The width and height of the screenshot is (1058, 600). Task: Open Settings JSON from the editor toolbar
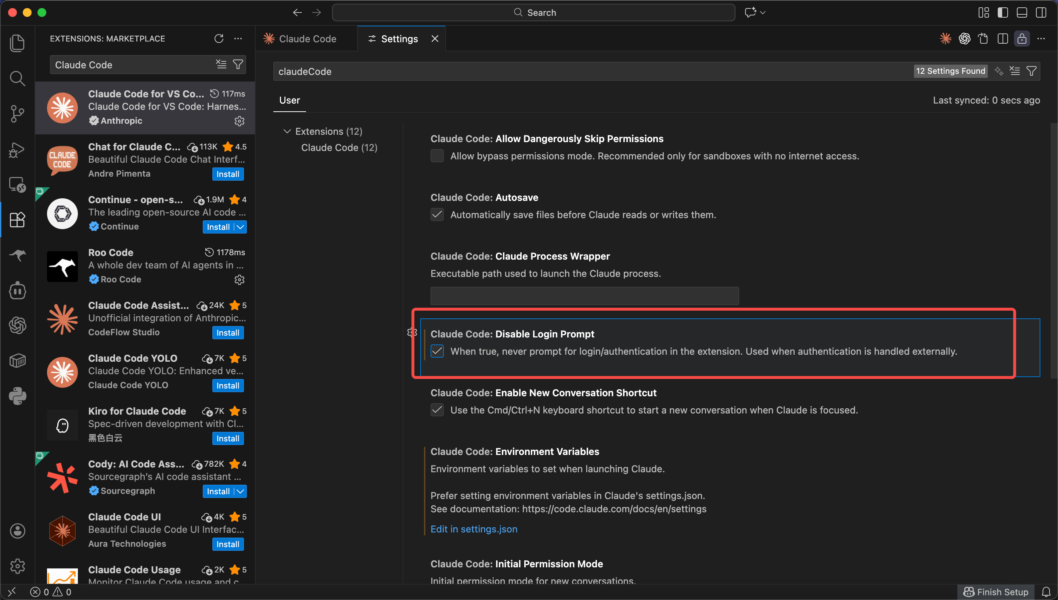click(x=983, y=38)
